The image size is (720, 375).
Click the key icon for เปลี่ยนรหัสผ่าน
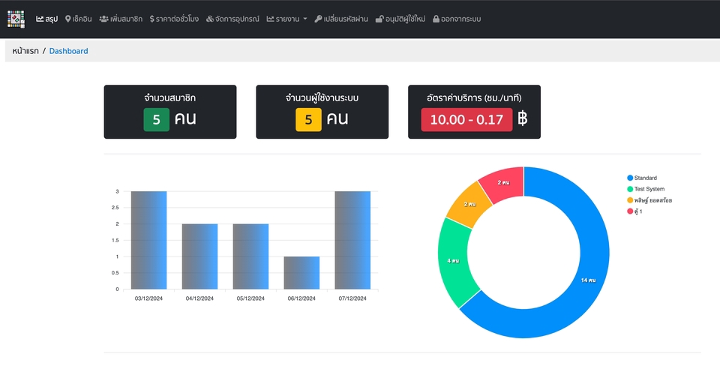coord(318,19)
